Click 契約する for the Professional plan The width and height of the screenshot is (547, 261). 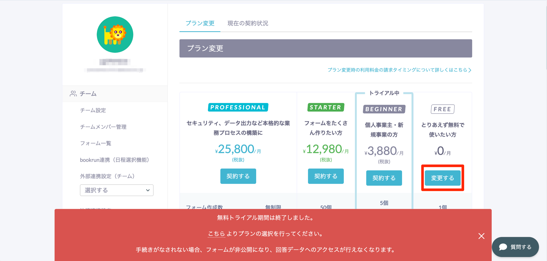coord(238,176)
